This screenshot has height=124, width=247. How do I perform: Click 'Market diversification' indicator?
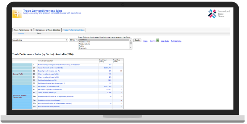(x=55, y=103)
